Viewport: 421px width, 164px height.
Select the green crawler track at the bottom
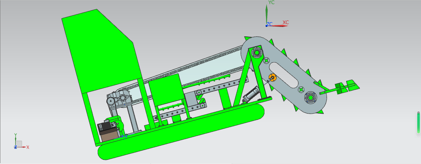180,131
